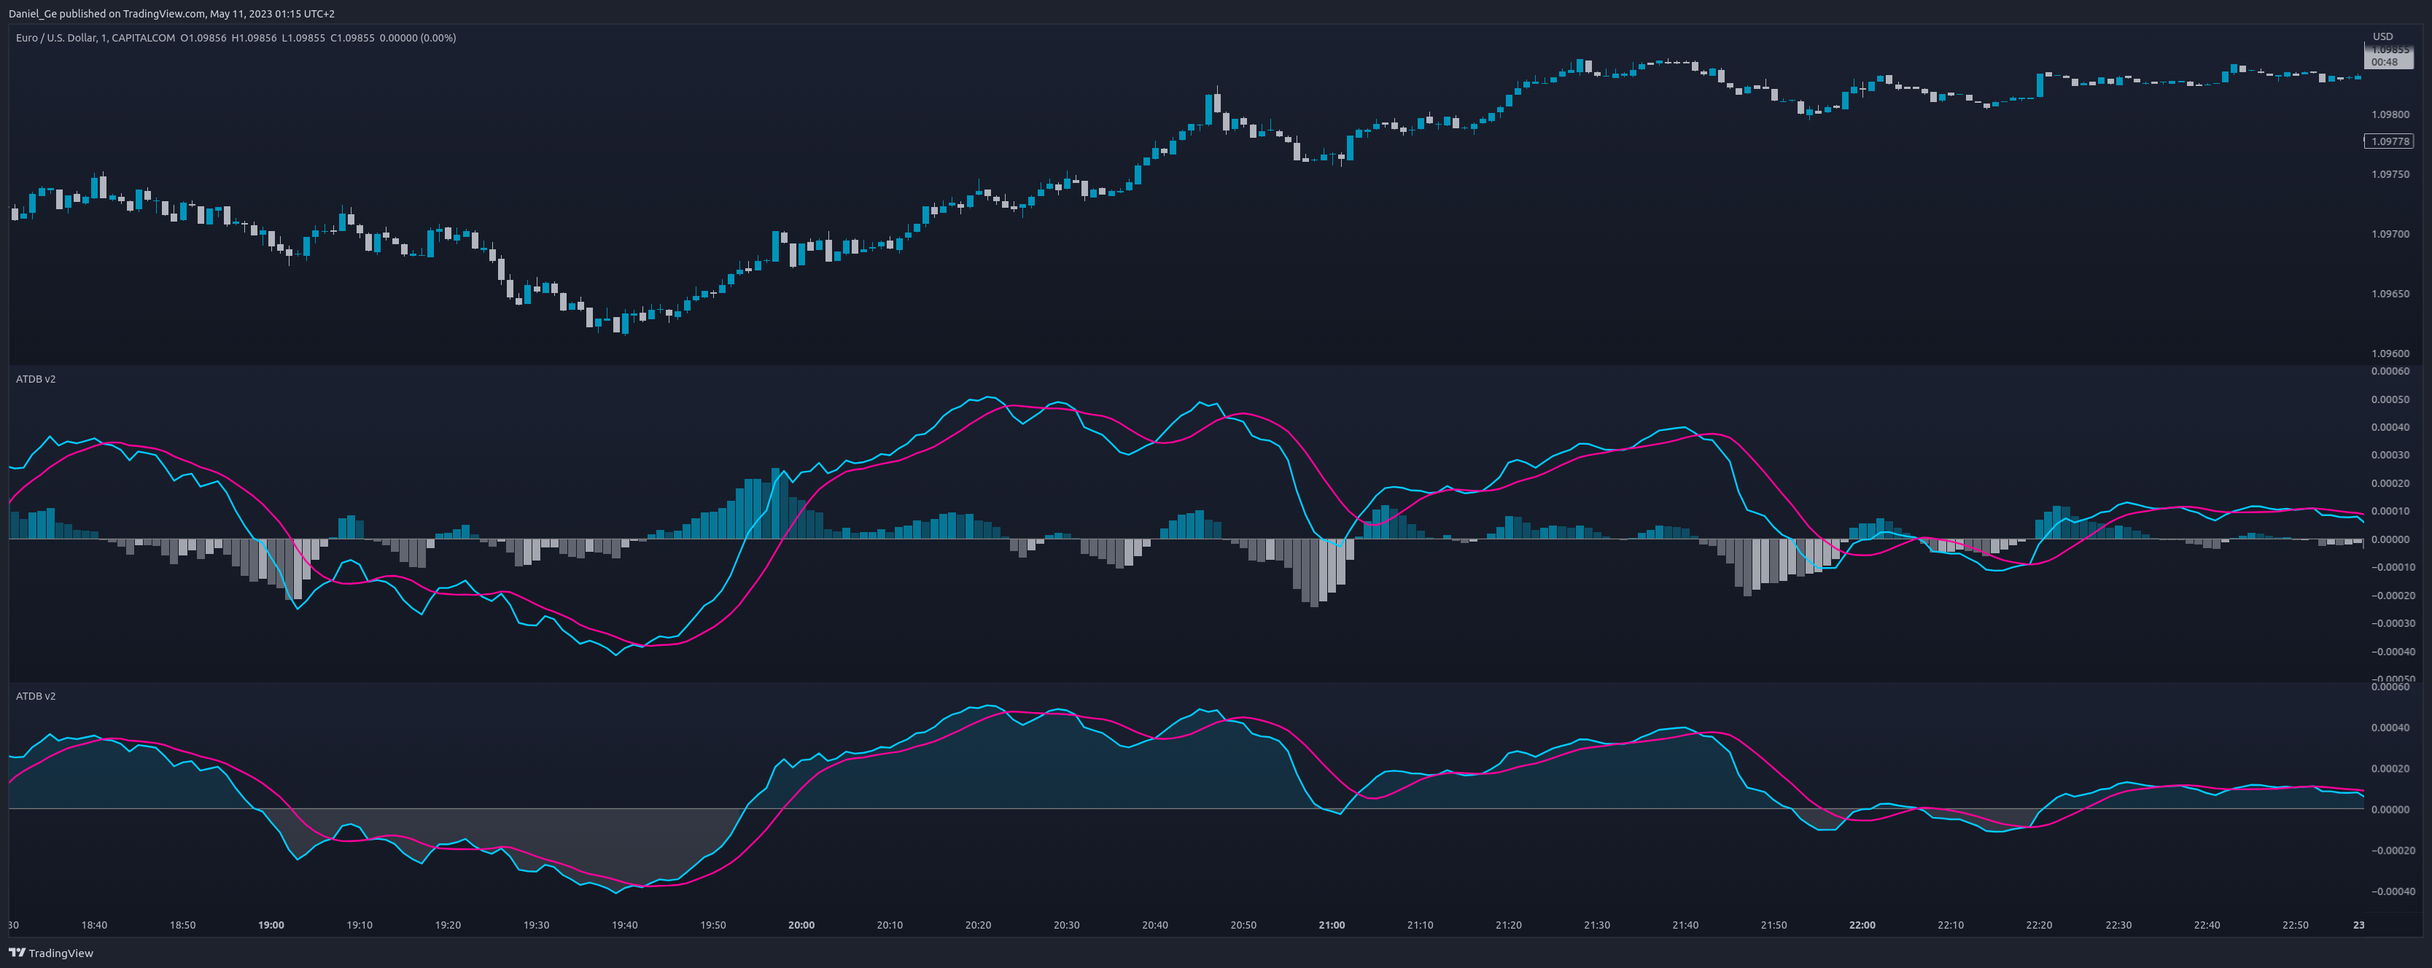
Task: Click the 19:10 time axis label
Action: pyautogui.click(x=360, y=926)
